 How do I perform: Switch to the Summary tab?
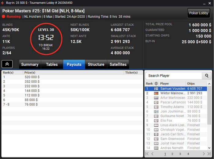click(30, 64)
